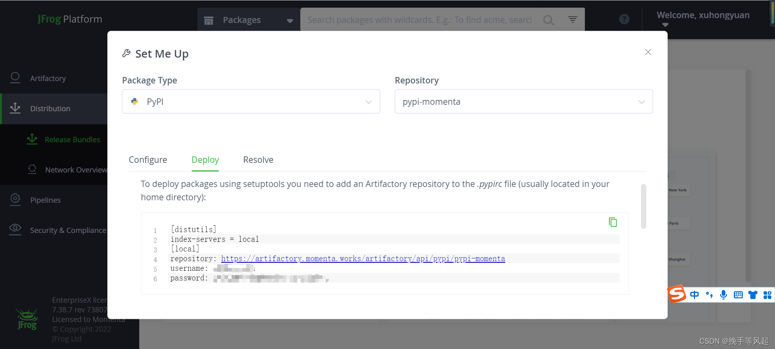This screenshot has height=349, width=775.
Task: Click the JFrog Platform logo
Action: [69, 19]
